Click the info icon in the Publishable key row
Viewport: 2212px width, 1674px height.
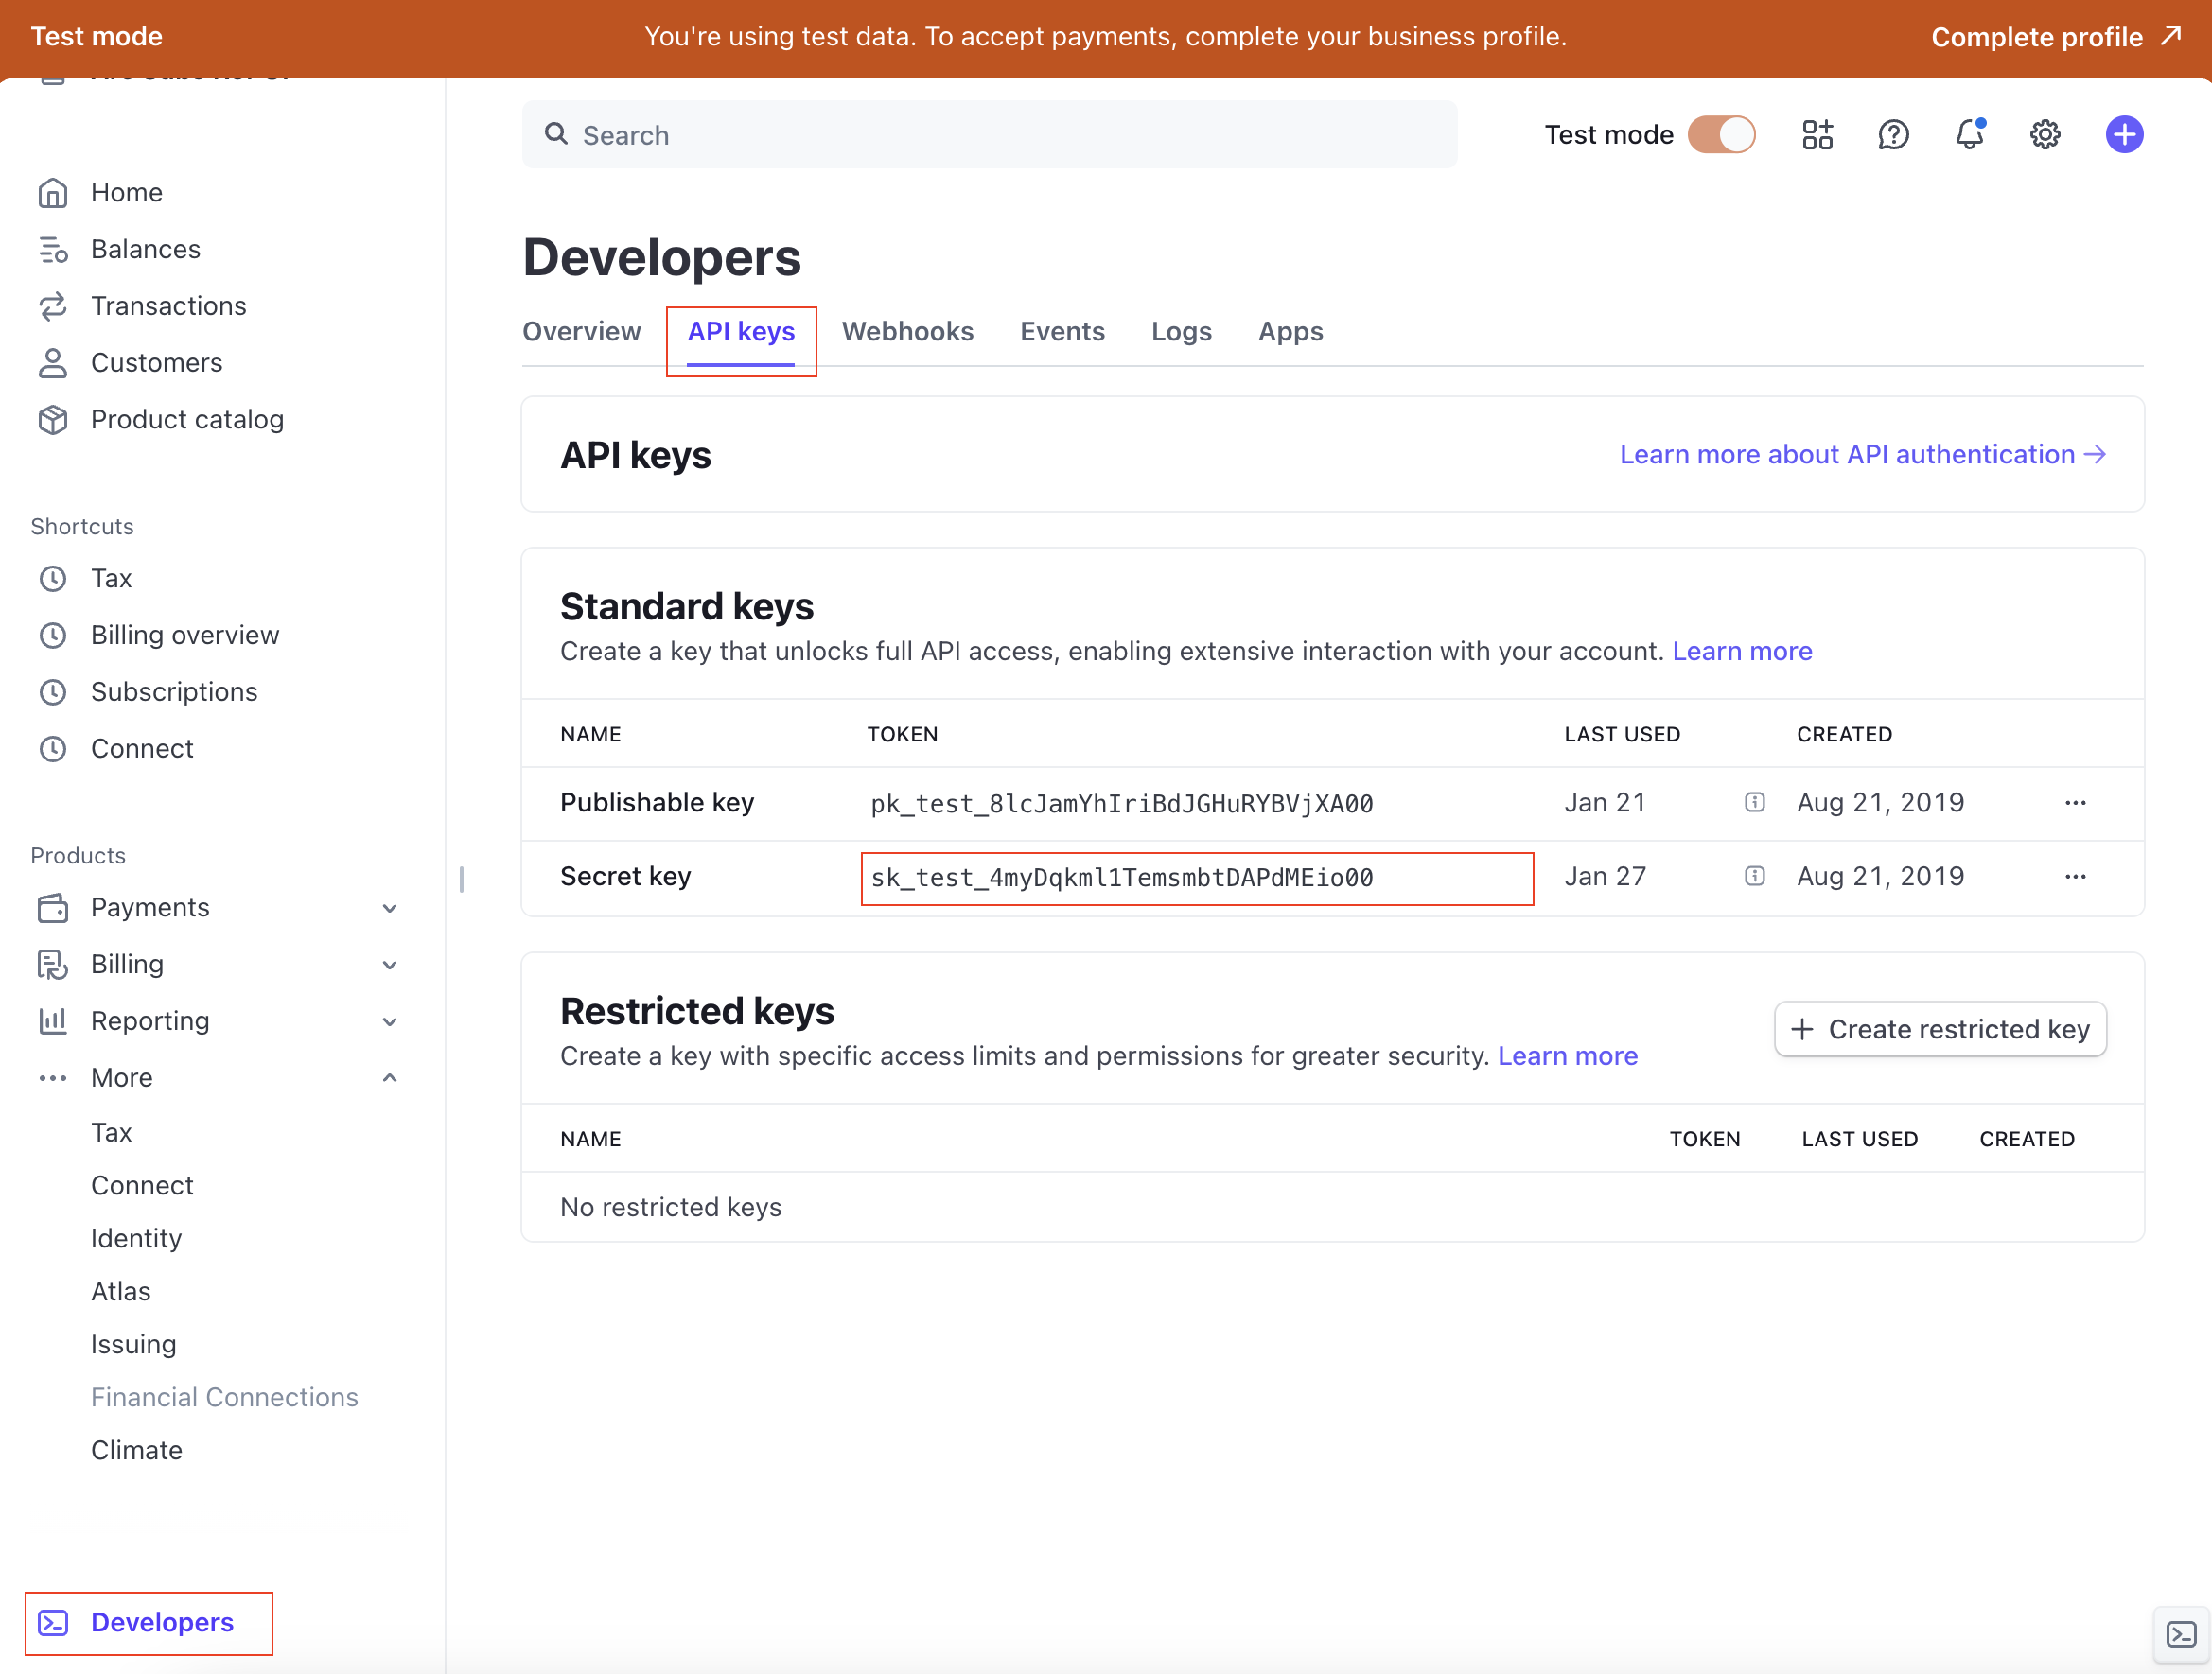tap(1755, 803)
